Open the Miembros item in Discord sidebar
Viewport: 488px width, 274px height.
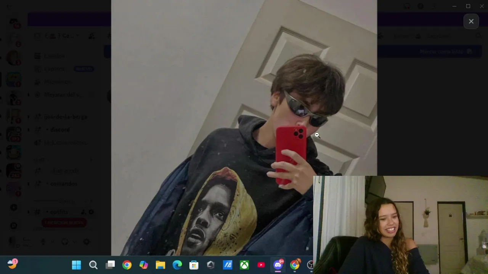click(57, 82)
